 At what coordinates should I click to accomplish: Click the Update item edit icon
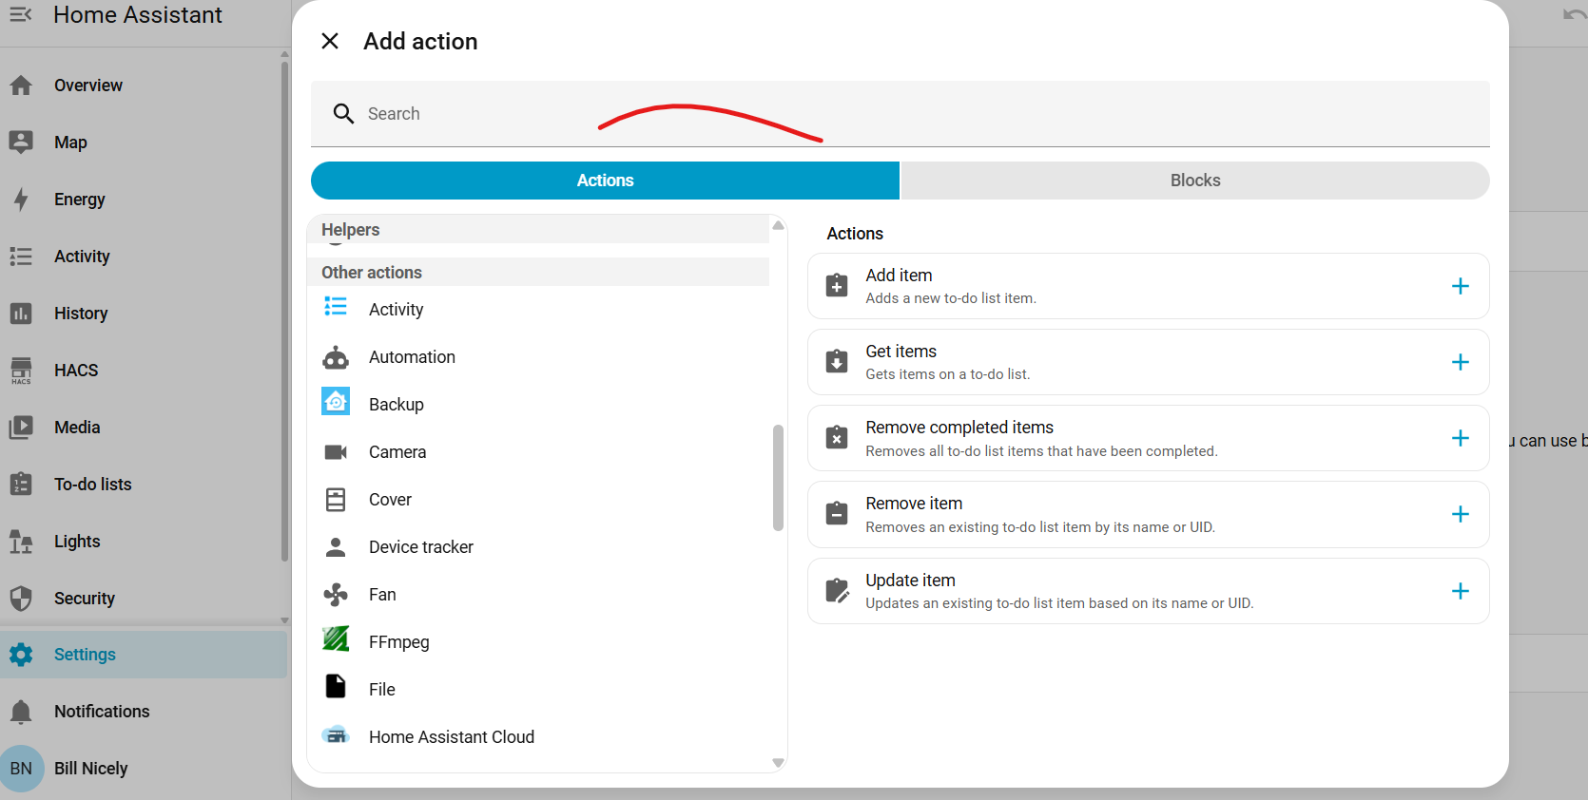(838, 590)
